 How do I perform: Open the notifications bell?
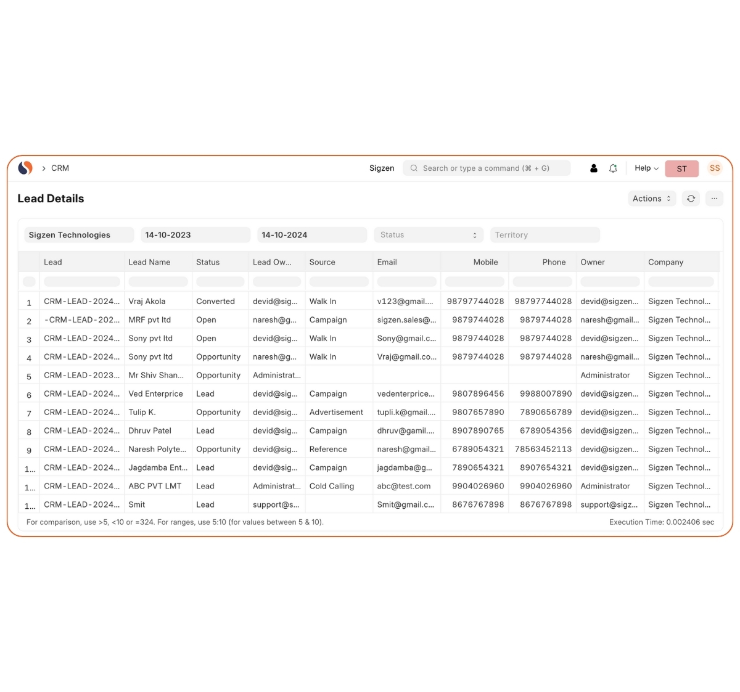tap(613, 168)
